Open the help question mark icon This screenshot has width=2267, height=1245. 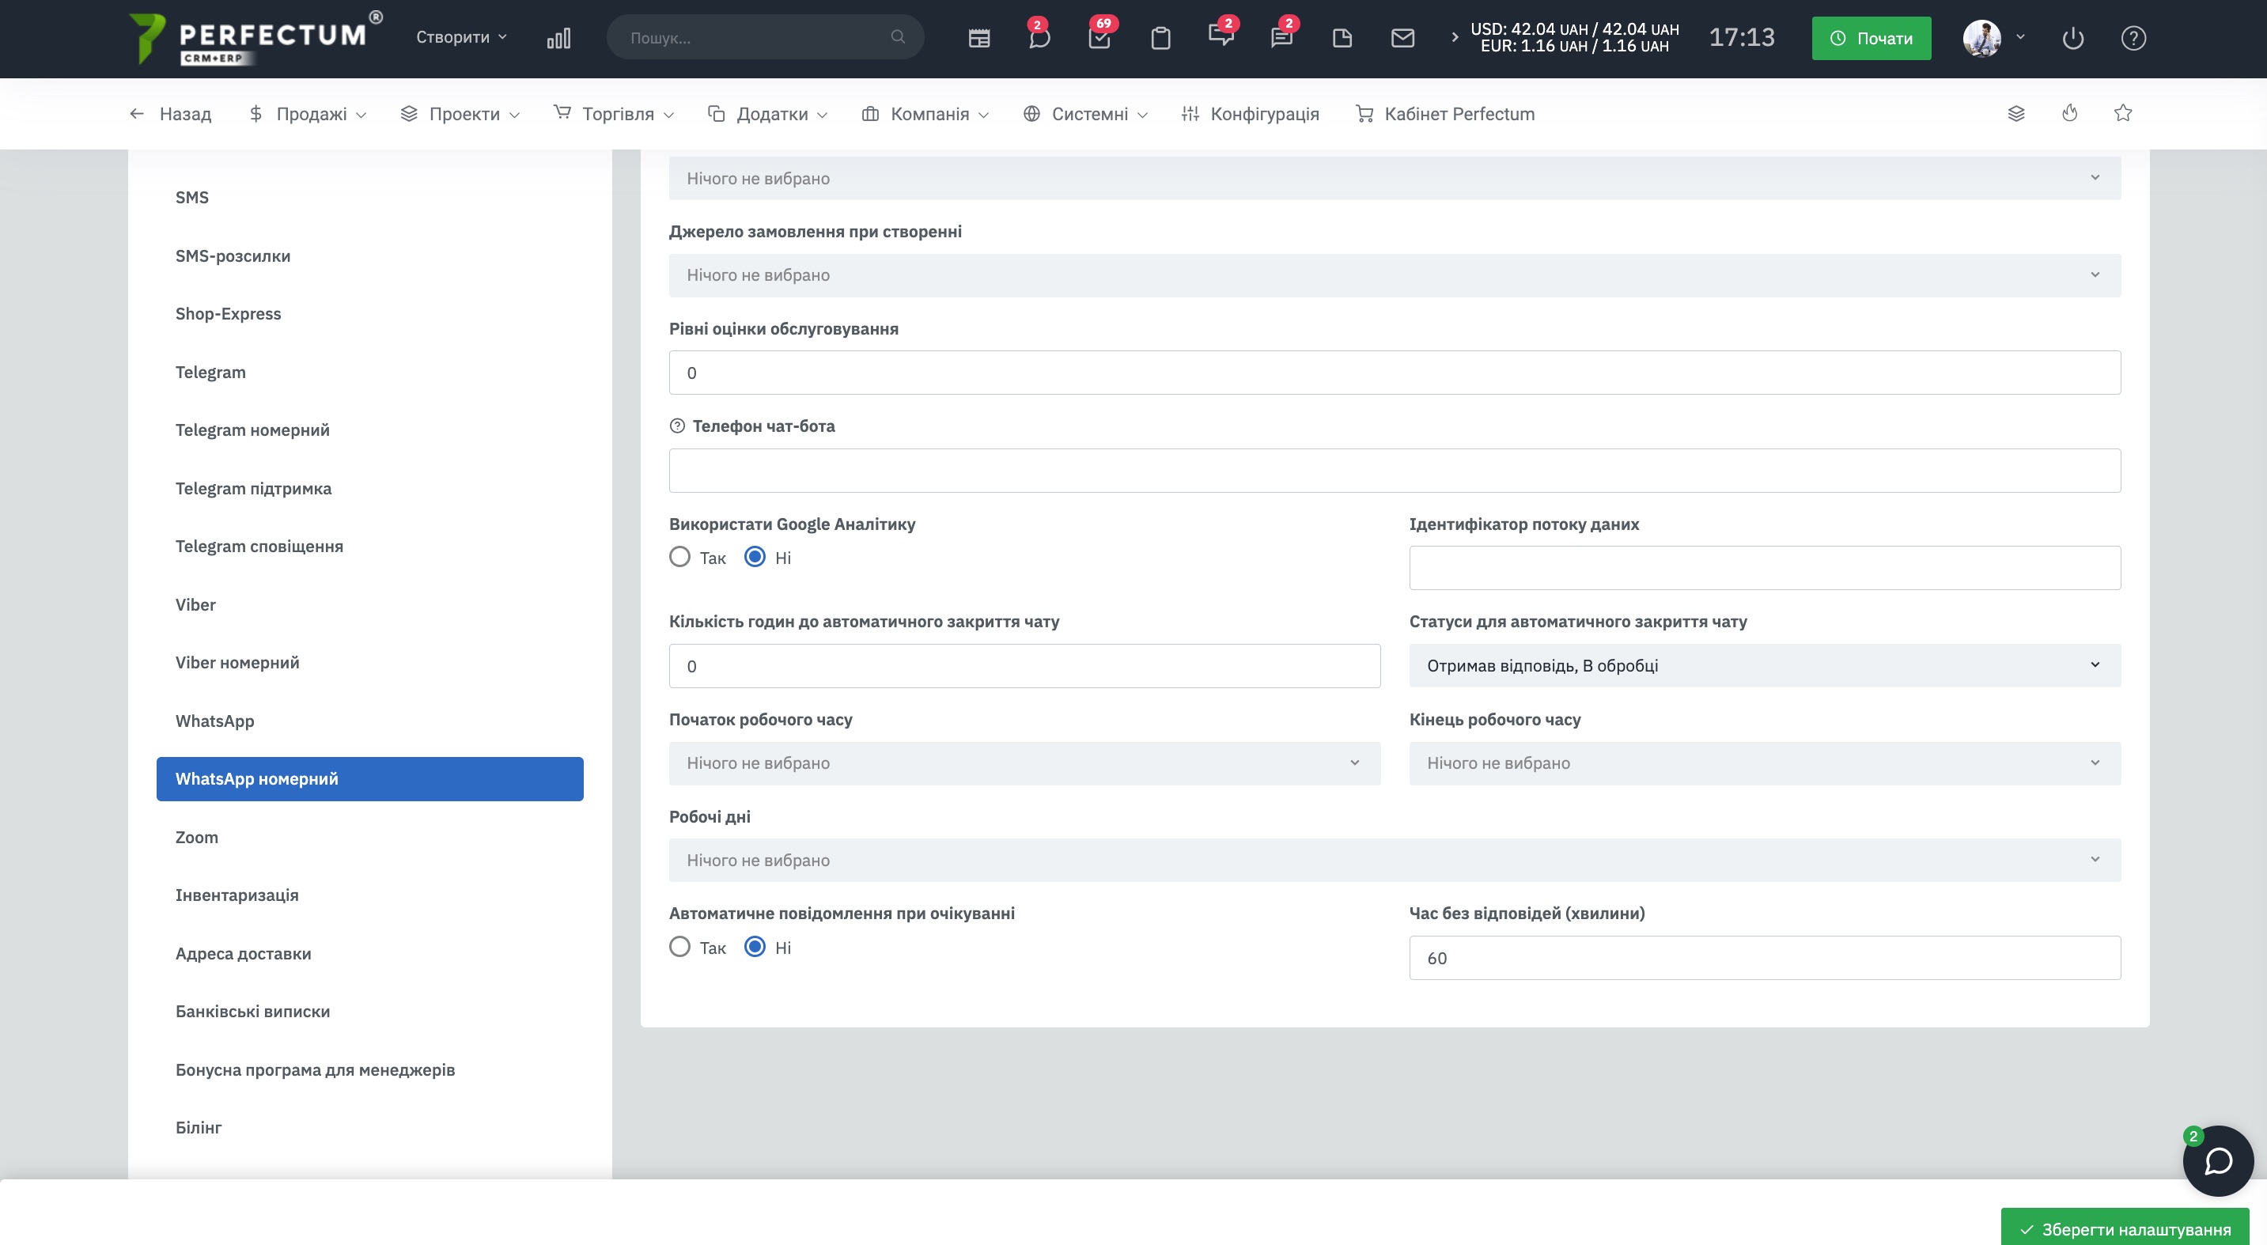[x=2133, y=38]
